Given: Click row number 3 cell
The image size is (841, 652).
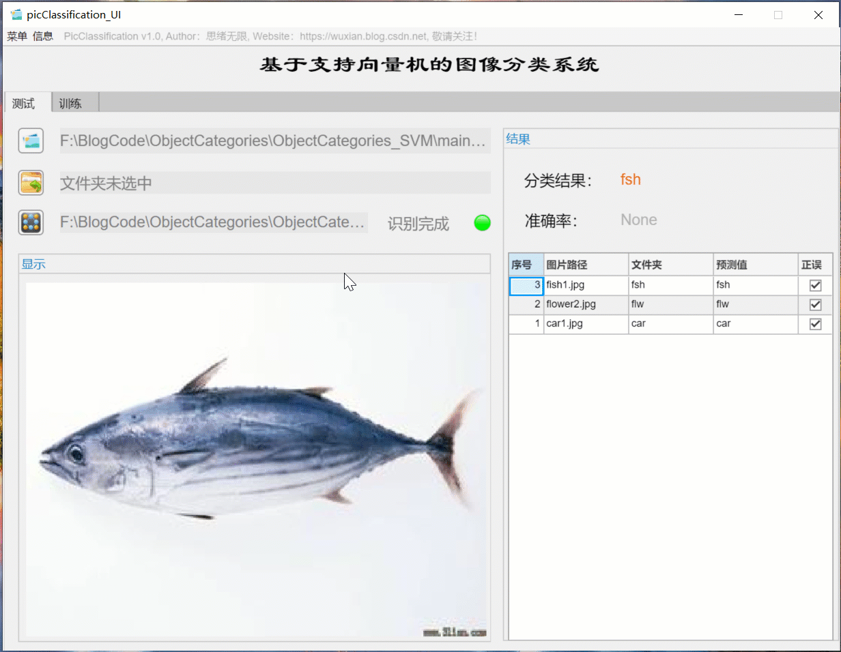Looking at the screenshot, I should pos(526,285).
